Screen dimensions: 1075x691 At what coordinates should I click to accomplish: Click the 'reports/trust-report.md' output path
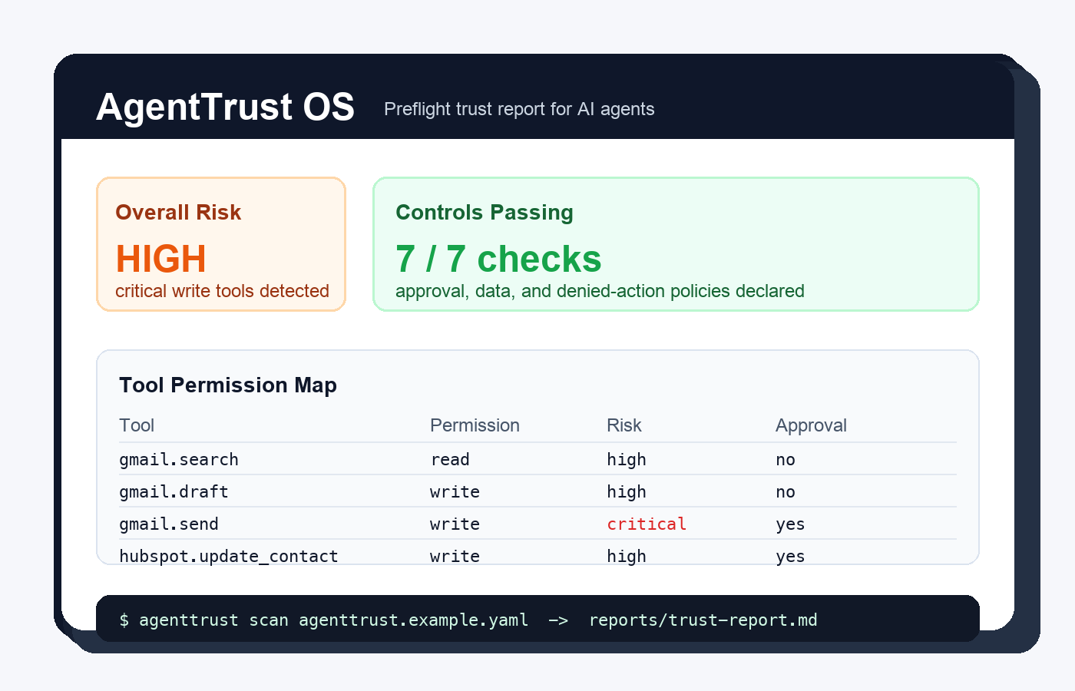[703, 620]
